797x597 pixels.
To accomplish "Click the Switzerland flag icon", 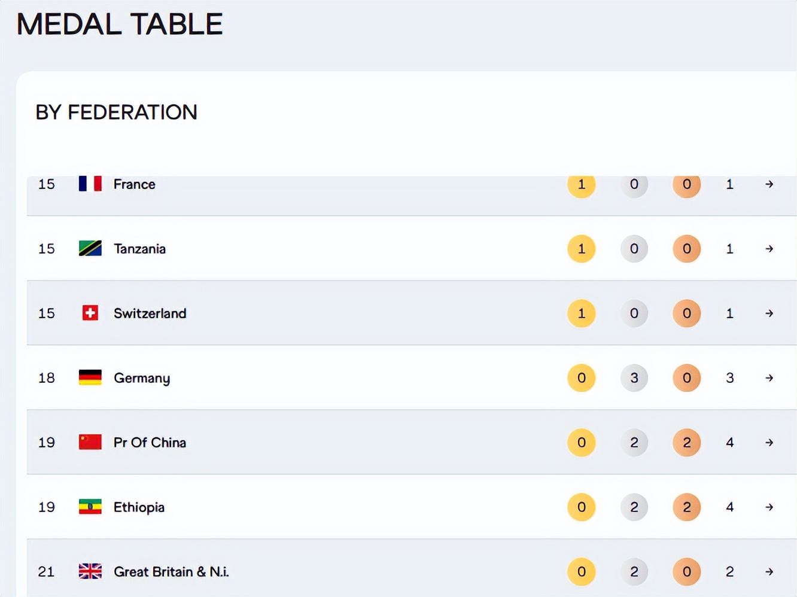I will coord(90,313).
